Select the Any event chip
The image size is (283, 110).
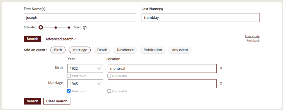coord(180,50)
